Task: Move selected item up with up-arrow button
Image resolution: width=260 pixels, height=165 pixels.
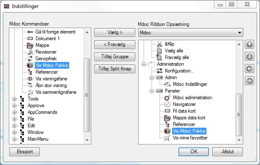Action: pyautogui.click(x=250, y=44)
